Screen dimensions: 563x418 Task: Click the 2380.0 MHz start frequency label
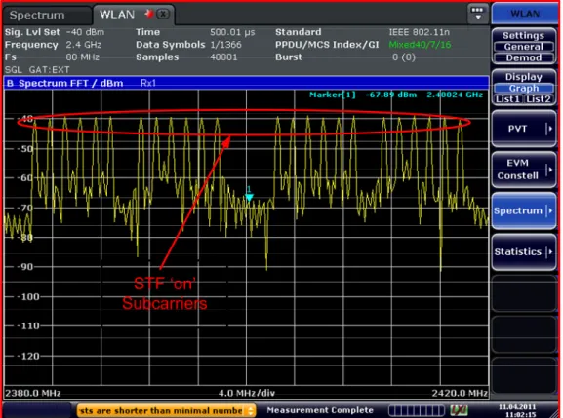point(32,393)
